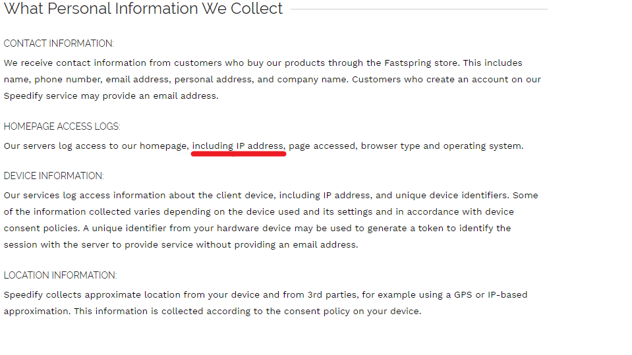Click the 'What Personal Information We Collect' heading
The height and width of the screenshot is (355, 632).
143,9
